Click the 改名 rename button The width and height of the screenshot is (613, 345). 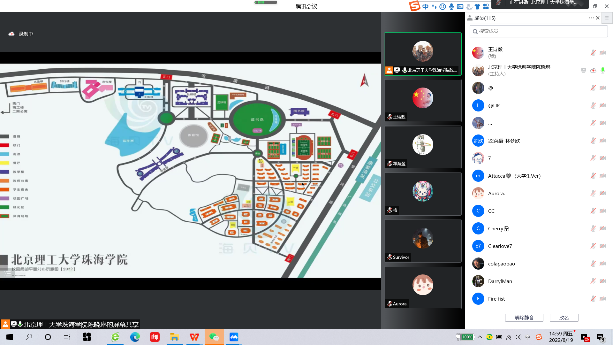[564, 318]
